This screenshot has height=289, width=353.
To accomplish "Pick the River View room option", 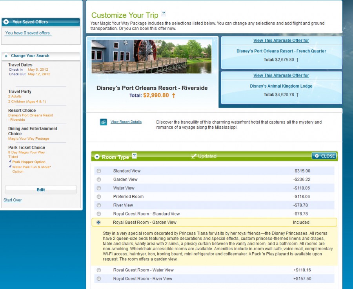I will 98,205.
